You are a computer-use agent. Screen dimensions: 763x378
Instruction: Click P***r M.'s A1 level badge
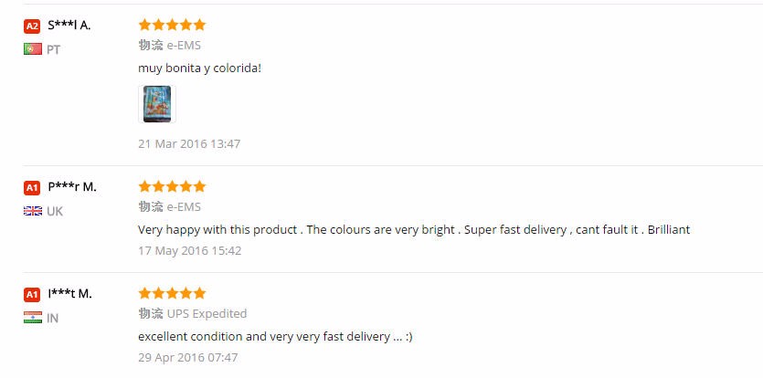(32, 187)
